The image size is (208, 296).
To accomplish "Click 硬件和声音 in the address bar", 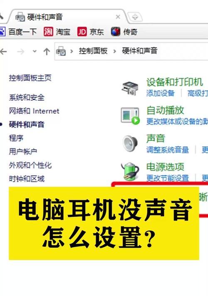I will 139,51.
